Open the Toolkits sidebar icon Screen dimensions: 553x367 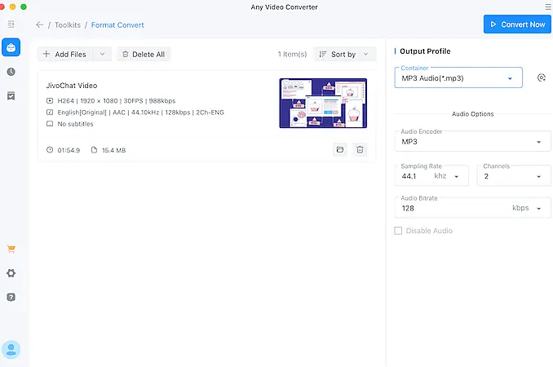[11, 47]
